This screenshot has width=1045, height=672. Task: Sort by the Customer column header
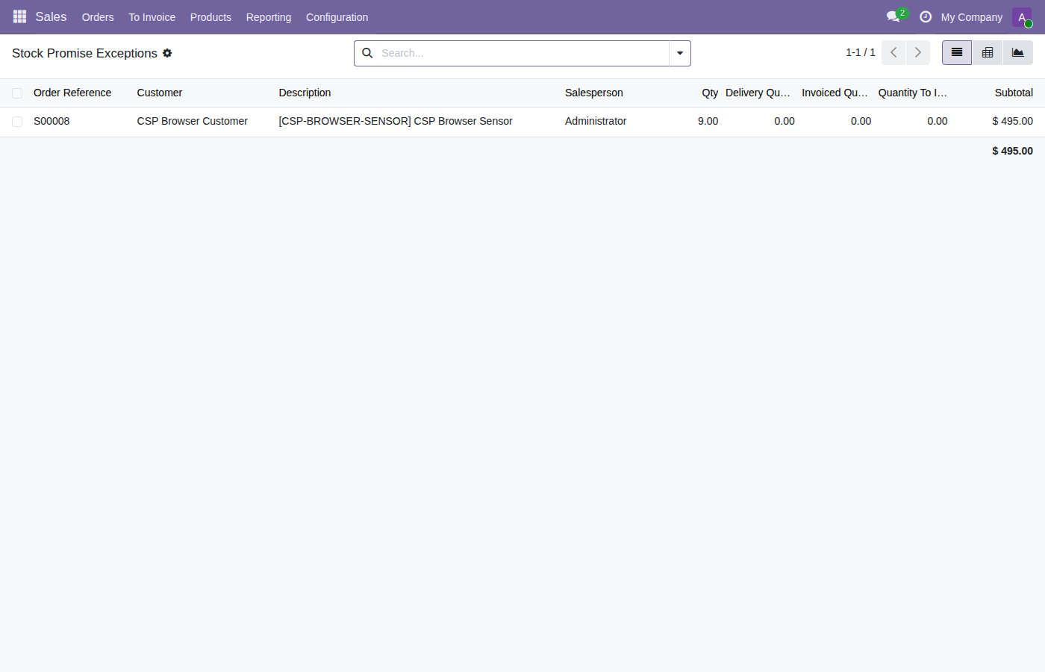tap(160, 93)
